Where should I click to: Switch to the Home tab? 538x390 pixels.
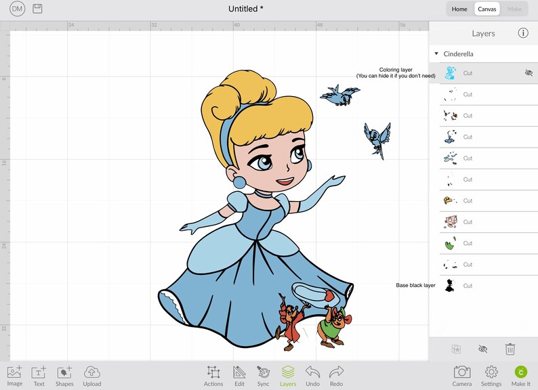(459, 9)
